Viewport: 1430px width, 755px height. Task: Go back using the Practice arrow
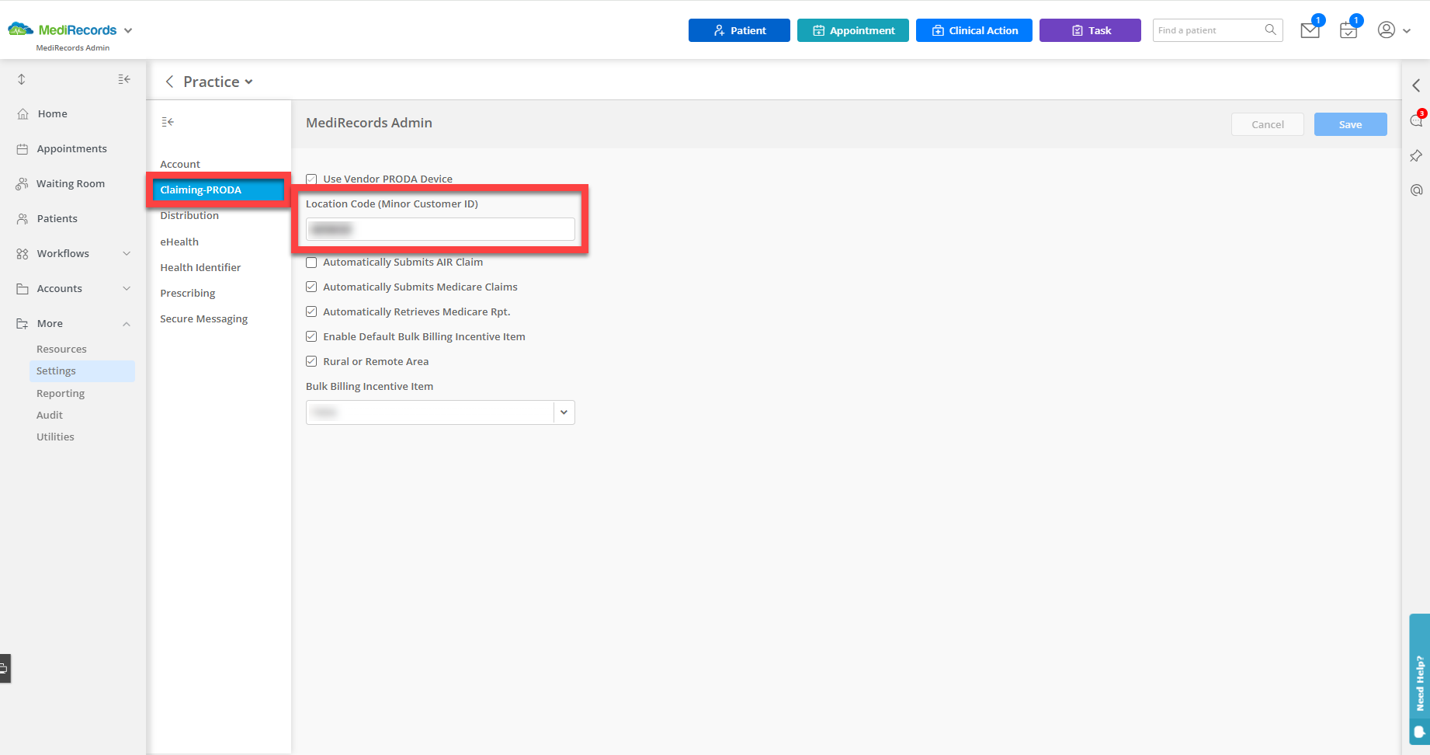(x=169, y=82)
